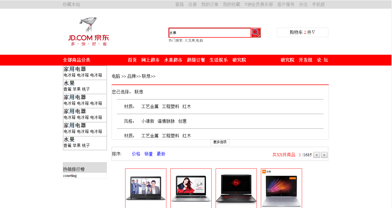Open the ASUS laptop with woman in red
Image resolution: width=392 pixels, height=208 pixels.
tap(191, 188)
